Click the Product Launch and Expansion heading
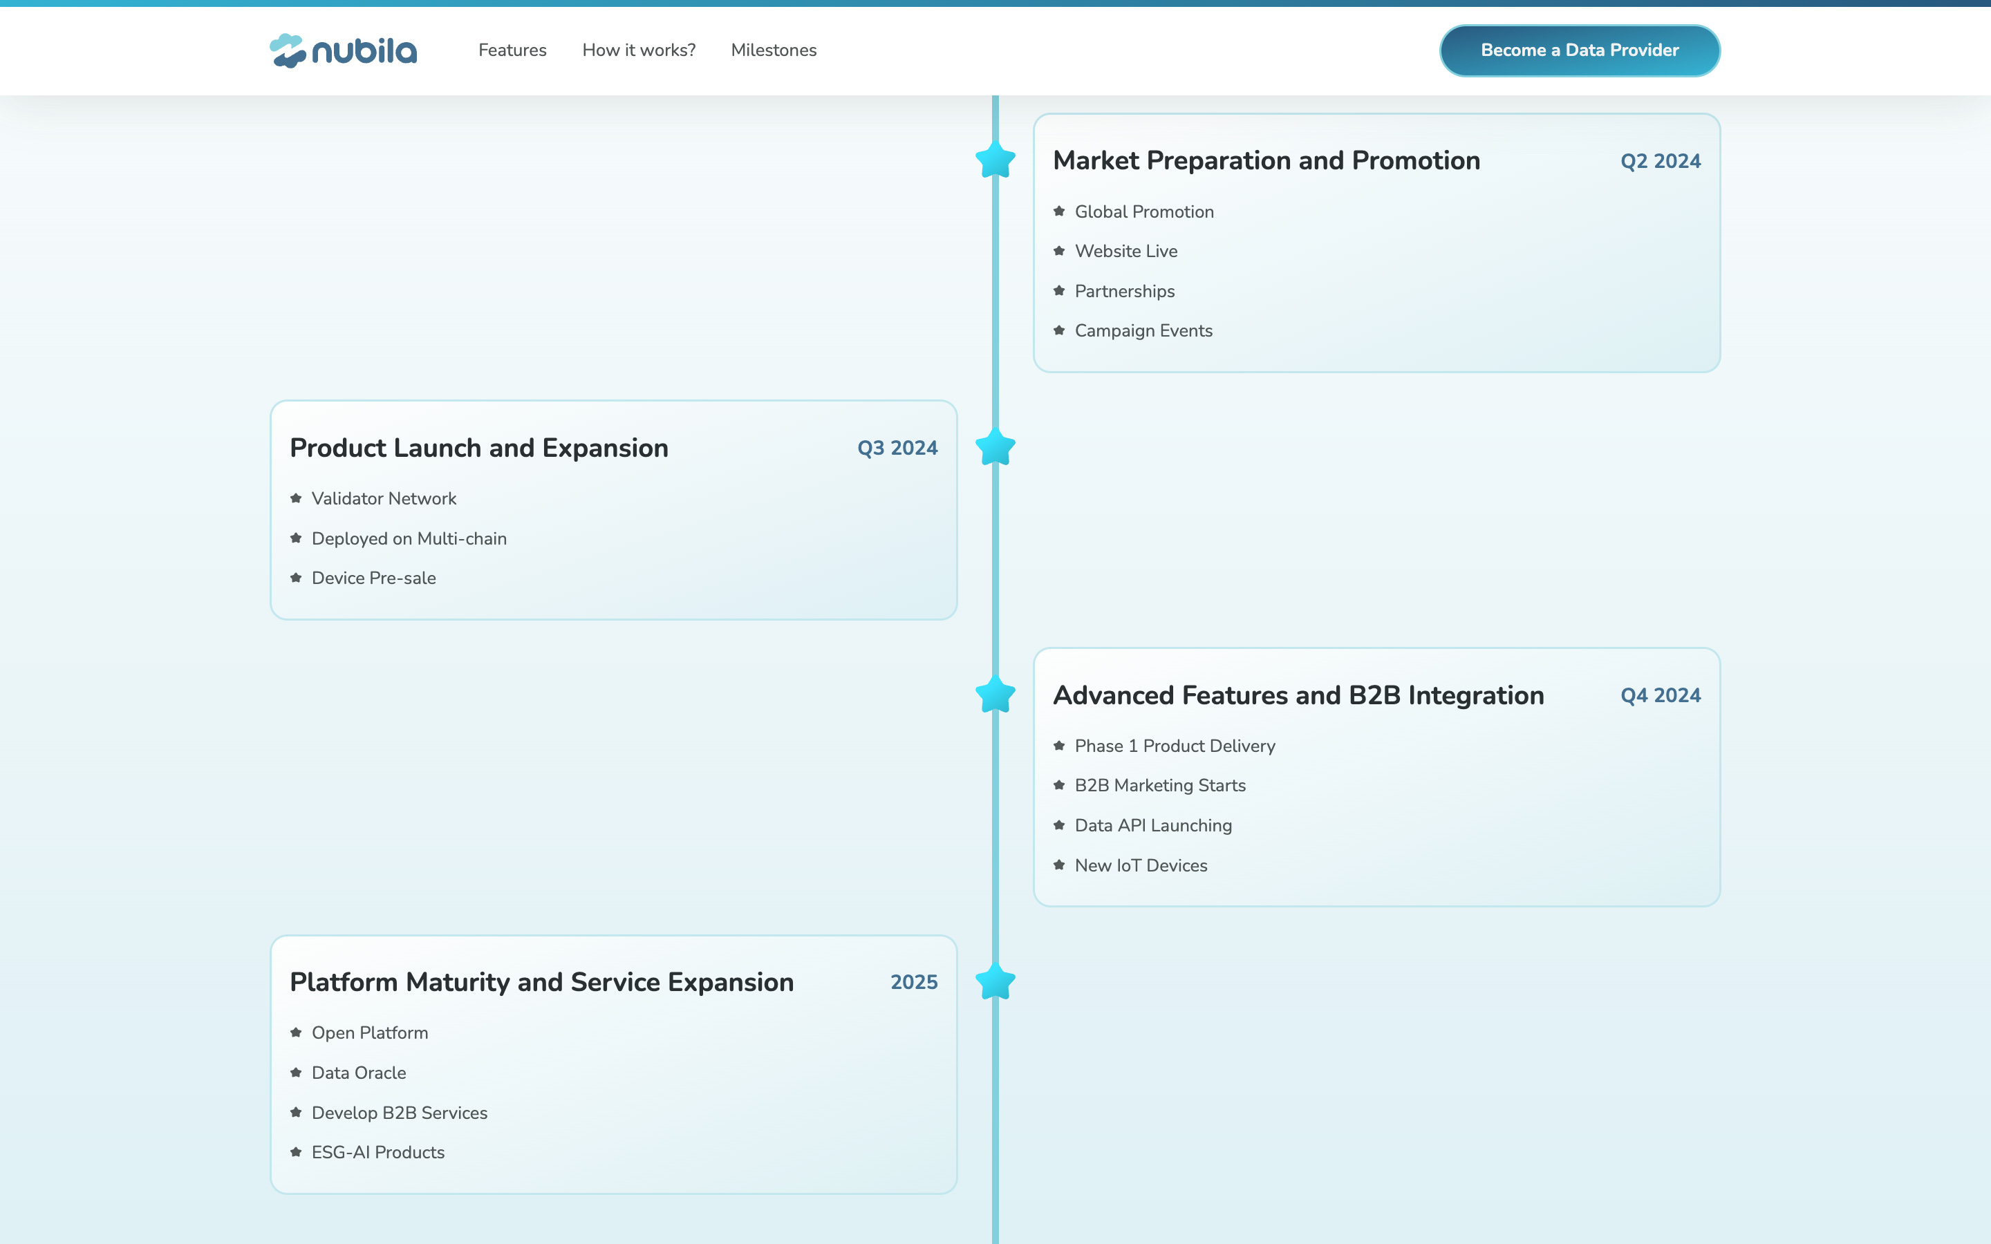 click(x=479, y=448)
